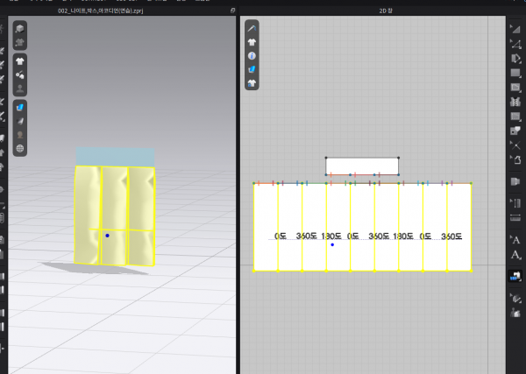Click the blue pin dot on 3D garment

pyautogui.click(x=107, y=235)
